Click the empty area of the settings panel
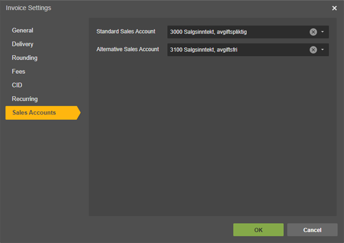 point(210,142)
